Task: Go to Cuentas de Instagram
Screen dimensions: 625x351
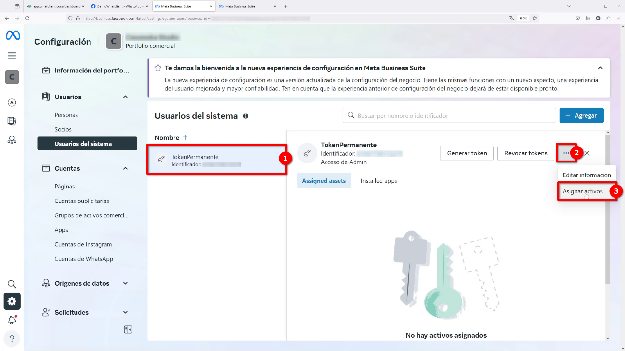Action: (x=83, y=244)
